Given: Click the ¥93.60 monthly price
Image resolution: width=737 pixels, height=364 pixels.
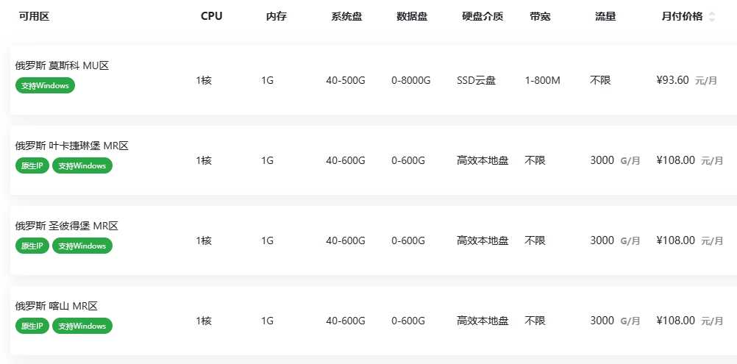Looking at the screenshot, I should click(x=672, y=80).
